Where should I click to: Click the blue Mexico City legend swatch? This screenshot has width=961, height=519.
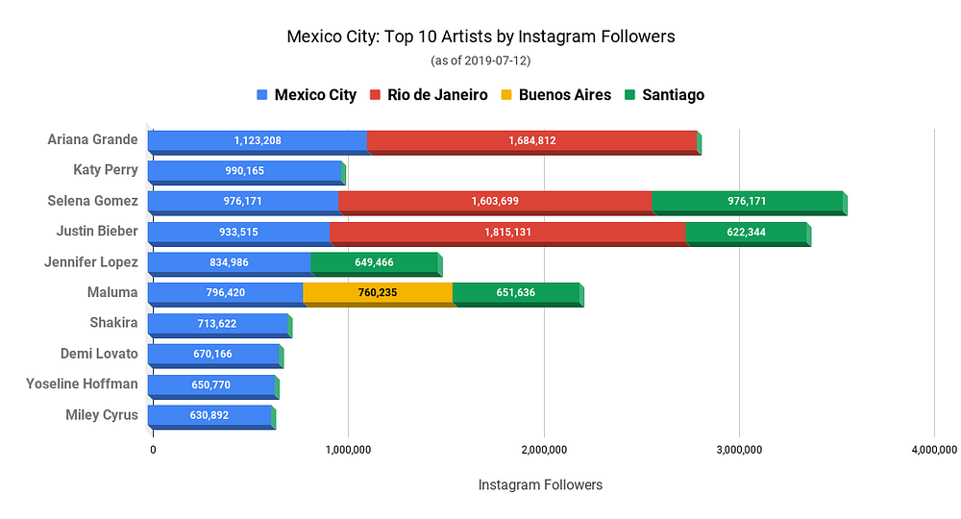click(x=262, y=95)
